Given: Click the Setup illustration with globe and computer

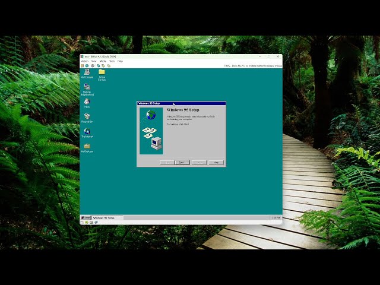Looking at the screenshot, I should click(151, 131).
